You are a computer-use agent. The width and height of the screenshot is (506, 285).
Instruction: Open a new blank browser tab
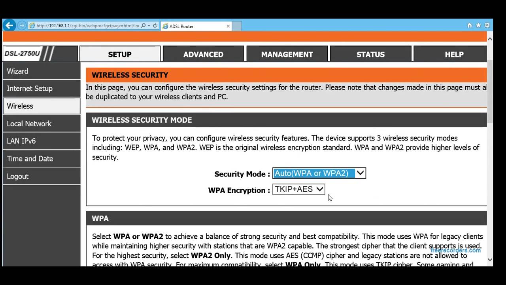(236, 26)
